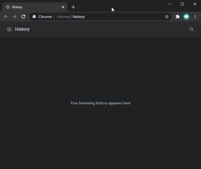This screenshot has width=201, height=169.
Task: Go forward using the forward arrow
Action: [15, 17]
